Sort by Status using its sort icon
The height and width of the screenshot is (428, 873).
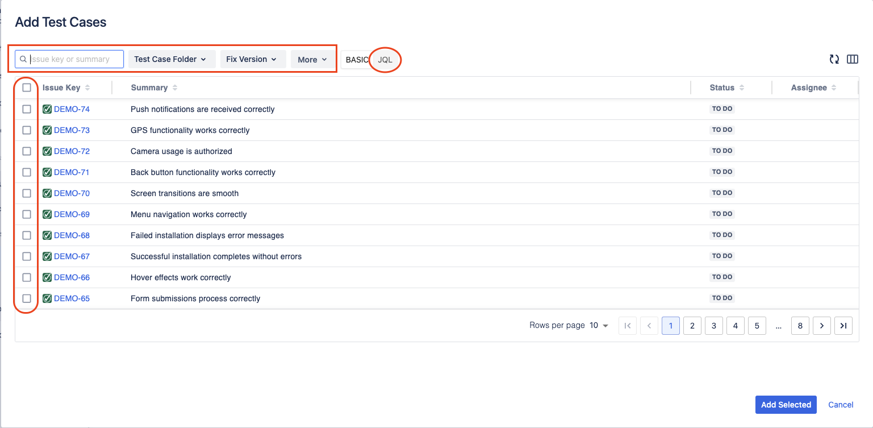pos(742,88)
